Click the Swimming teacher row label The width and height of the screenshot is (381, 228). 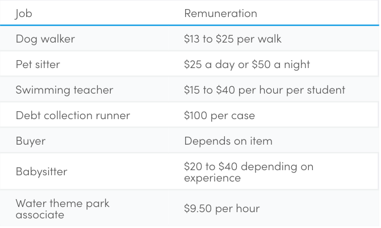64,90
